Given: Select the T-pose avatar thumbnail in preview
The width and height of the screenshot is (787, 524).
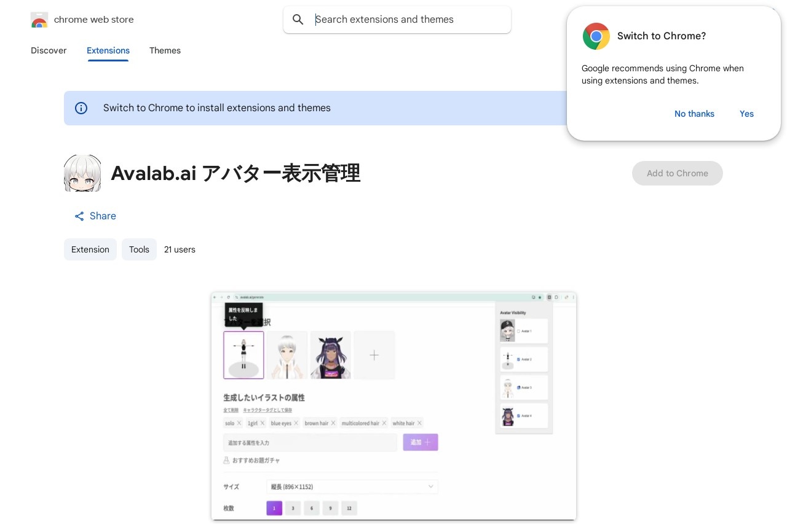Looking at the screenshot, I should [243, 355].
